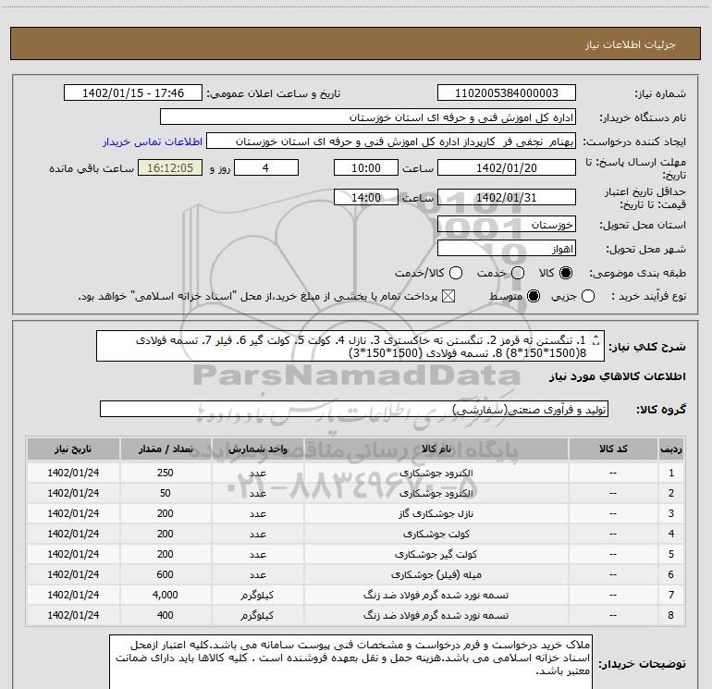
Task: Click the need date in row 1
Action: tap(73, 473)
